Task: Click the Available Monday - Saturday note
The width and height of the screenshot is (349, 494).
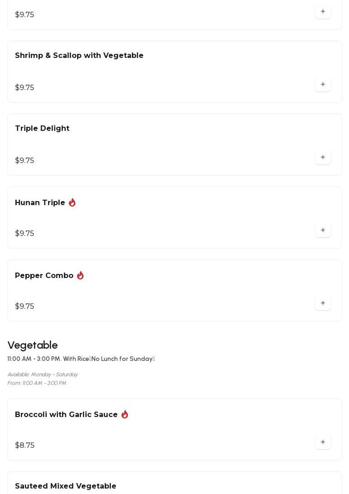Action: coord(43,374)
